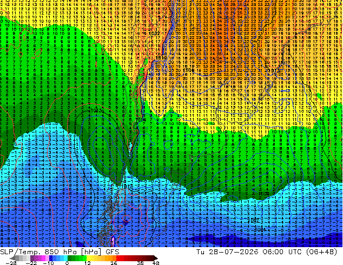Image resolution: width=343 pixels, height=265 pixels.
Task: Click the dark blue segment of the legend
Action: coord(51,258)
